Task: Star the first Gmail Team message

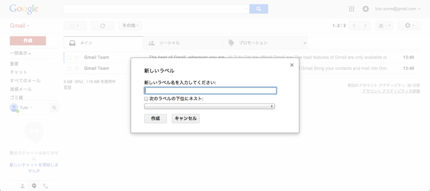Action: [x=77, y=58]
